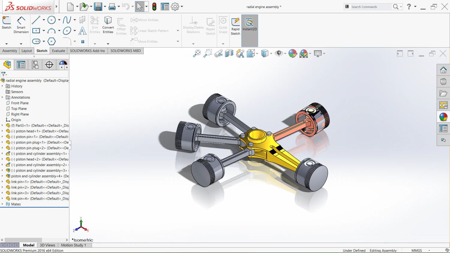This screenshot has height=253, width=450.
Task: Open File Explorer task pane icon
Action: 443,93
